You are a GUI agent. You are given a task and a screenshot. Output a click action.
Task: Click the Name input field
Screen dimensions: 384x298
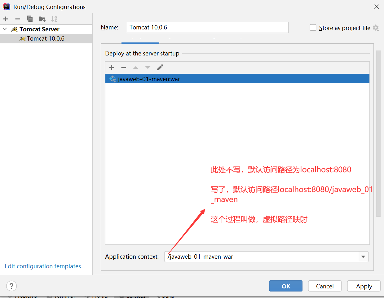tap(207, 28)
